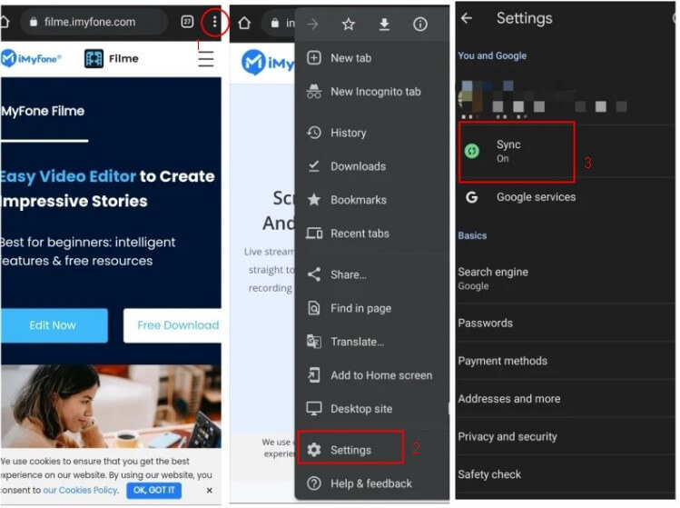Click the Add to Home screen icon

(x=314, y=375)
